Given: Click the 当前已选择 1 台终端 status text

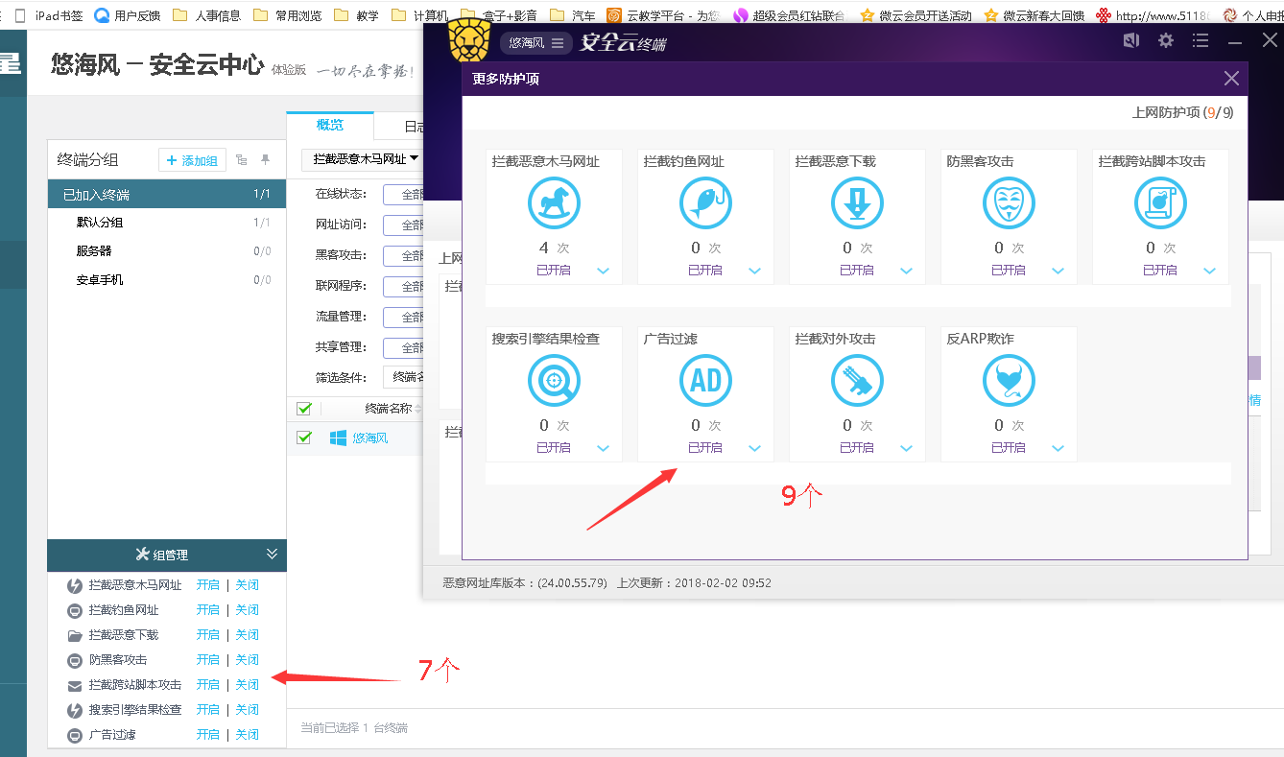Looking at the screenshot, I should tap(354, 728).
